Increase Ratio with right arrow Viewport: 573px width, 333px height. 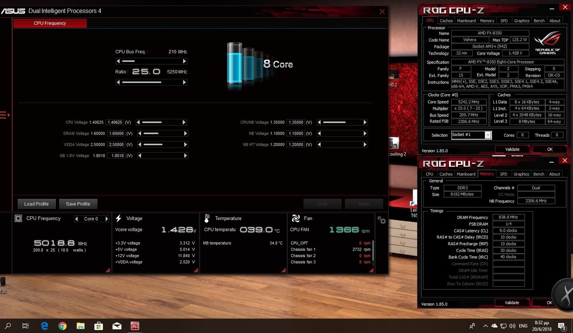(184, 82)
